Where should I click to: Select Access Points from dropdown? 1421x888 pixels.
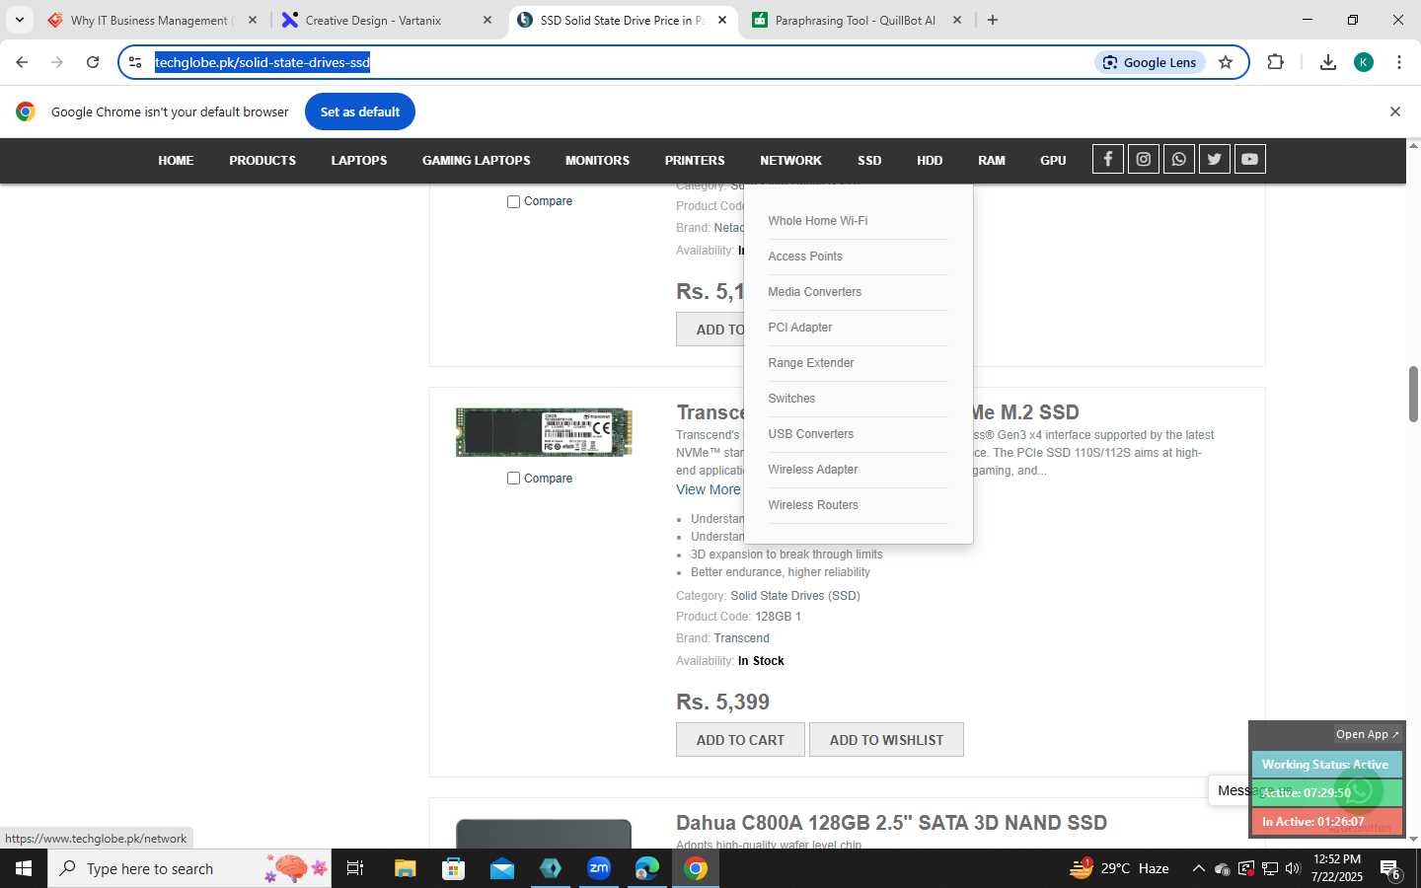(805, 257)
